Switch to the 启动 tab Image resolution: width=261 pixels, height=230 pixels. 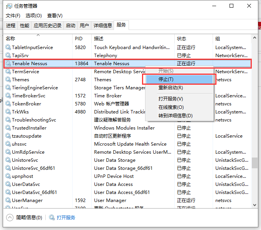70,26
